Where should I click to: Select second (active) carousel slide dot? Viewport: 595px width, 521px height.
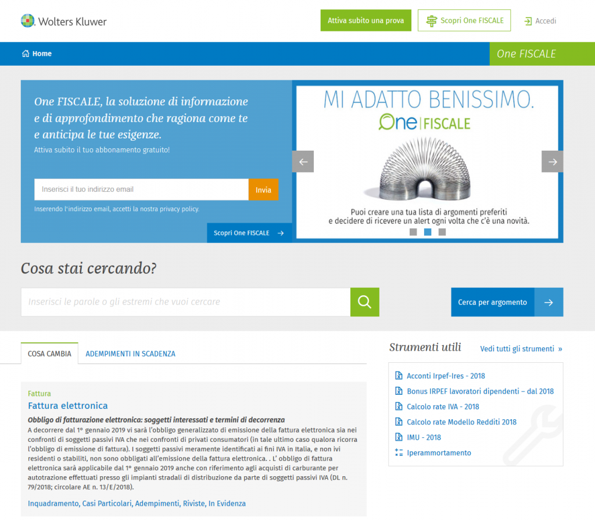(428, 231)
